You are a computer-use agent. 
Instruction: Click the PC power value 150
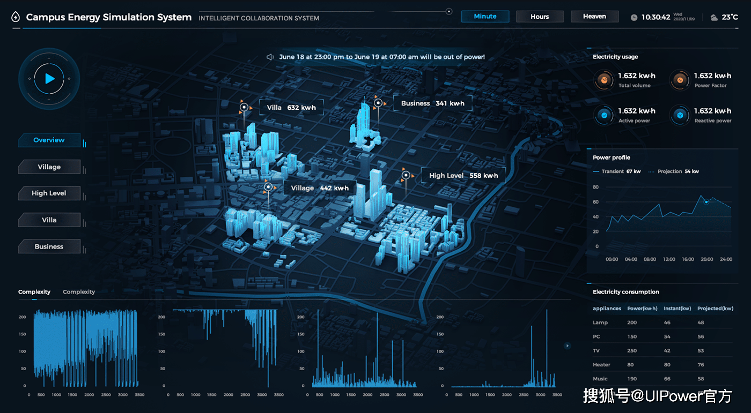click(632, 336)
